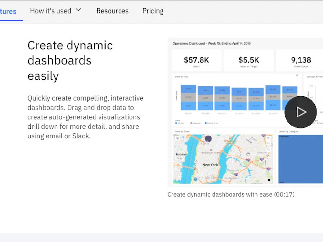This screenshot has height=242, width=323.
Task: Click the map search magnifier icon
Action: [x=268, y=149]
